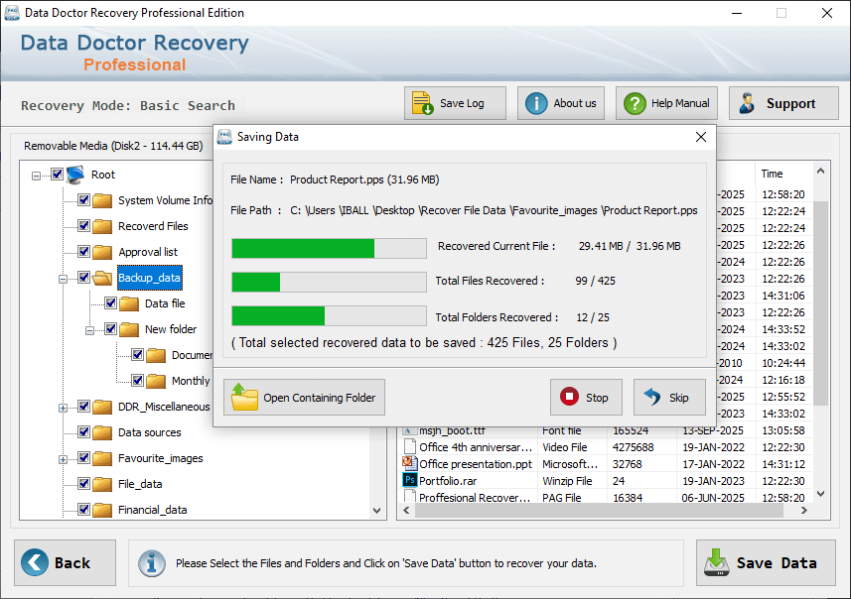Click the folder icon for DDR_Miscellaneous
The image size is (851, 599).
click(x=102, y=407)
